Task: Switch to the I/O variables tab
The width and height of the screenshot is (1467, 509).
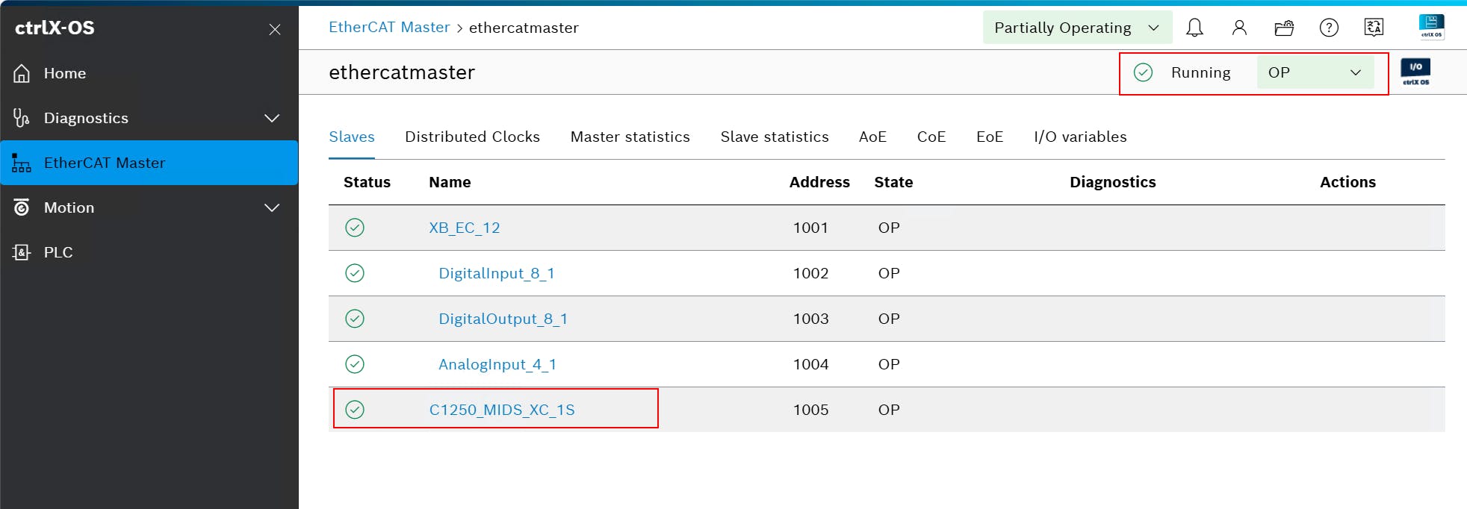Action: (x=1080, y=137)
